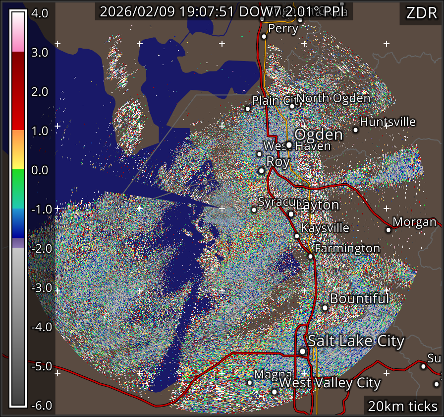Click the 20km ticks scale label

[x=402, y=407]
